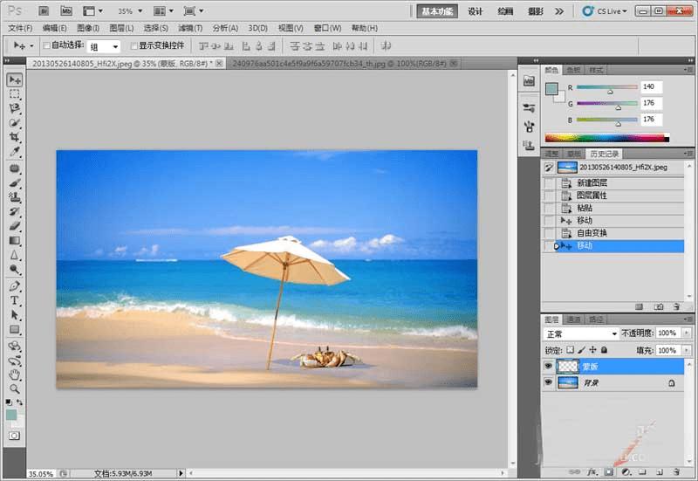This screenshot has height=481, width=698.
Task: Select the Crop tool in the toolbox
Action: tap(15, 137)
